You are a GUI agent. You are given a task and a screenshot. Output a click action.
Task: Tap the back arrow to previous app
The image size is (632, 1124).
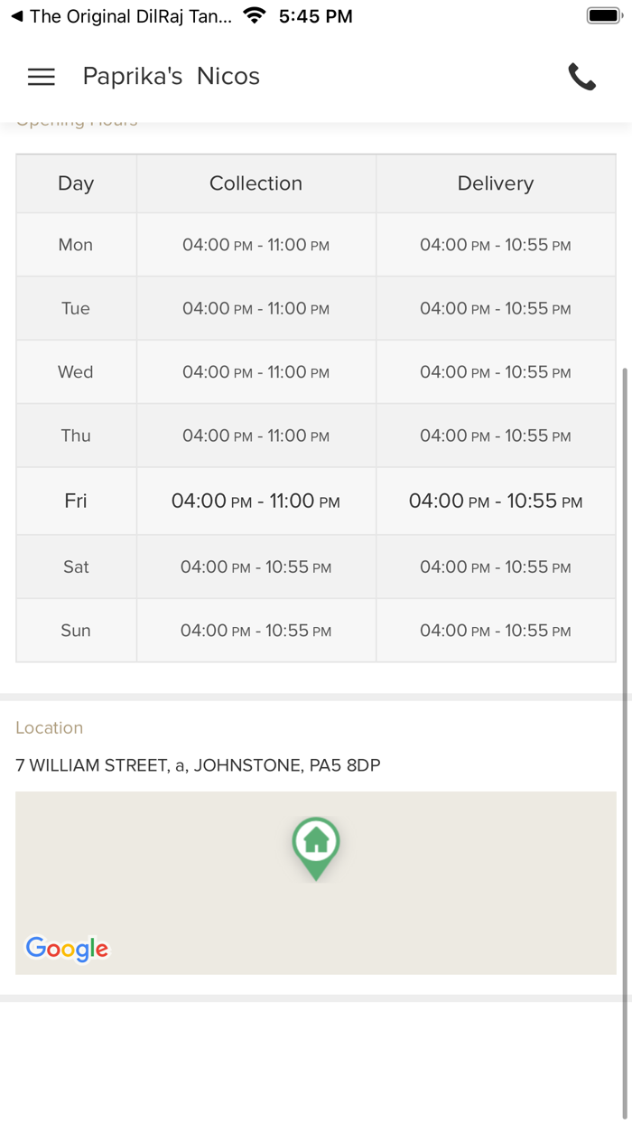pos(16,16)
